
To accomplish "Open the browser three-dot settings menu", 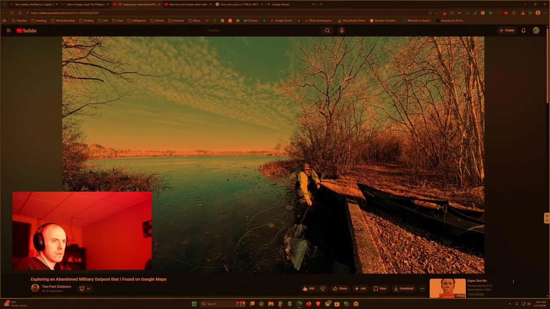I will coord(545,13).
